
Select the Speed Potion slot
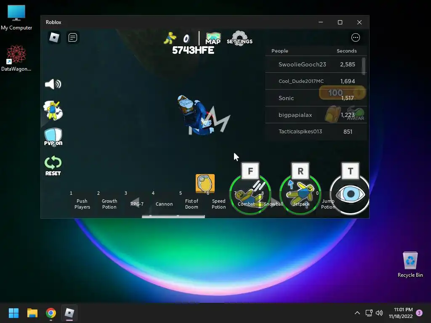[x=219, y=204]
